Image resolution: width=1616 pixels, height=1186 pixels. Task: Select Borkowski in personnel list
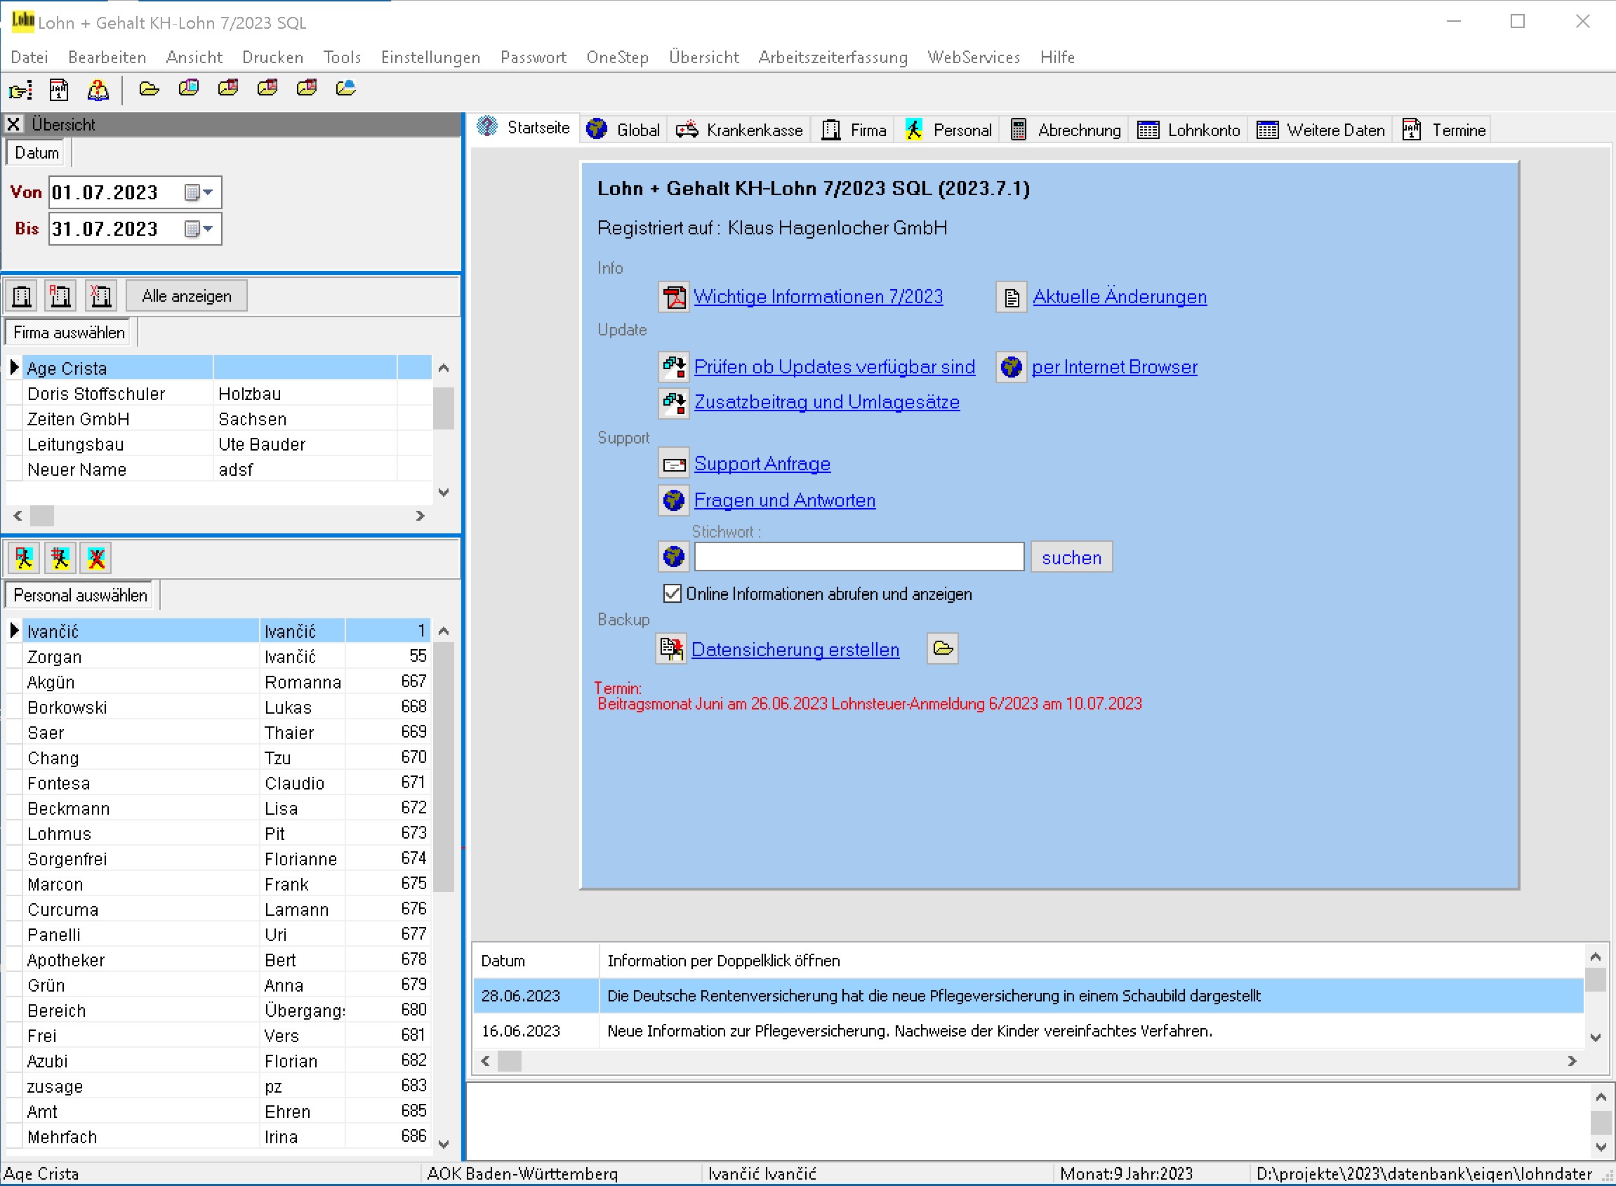219,707
